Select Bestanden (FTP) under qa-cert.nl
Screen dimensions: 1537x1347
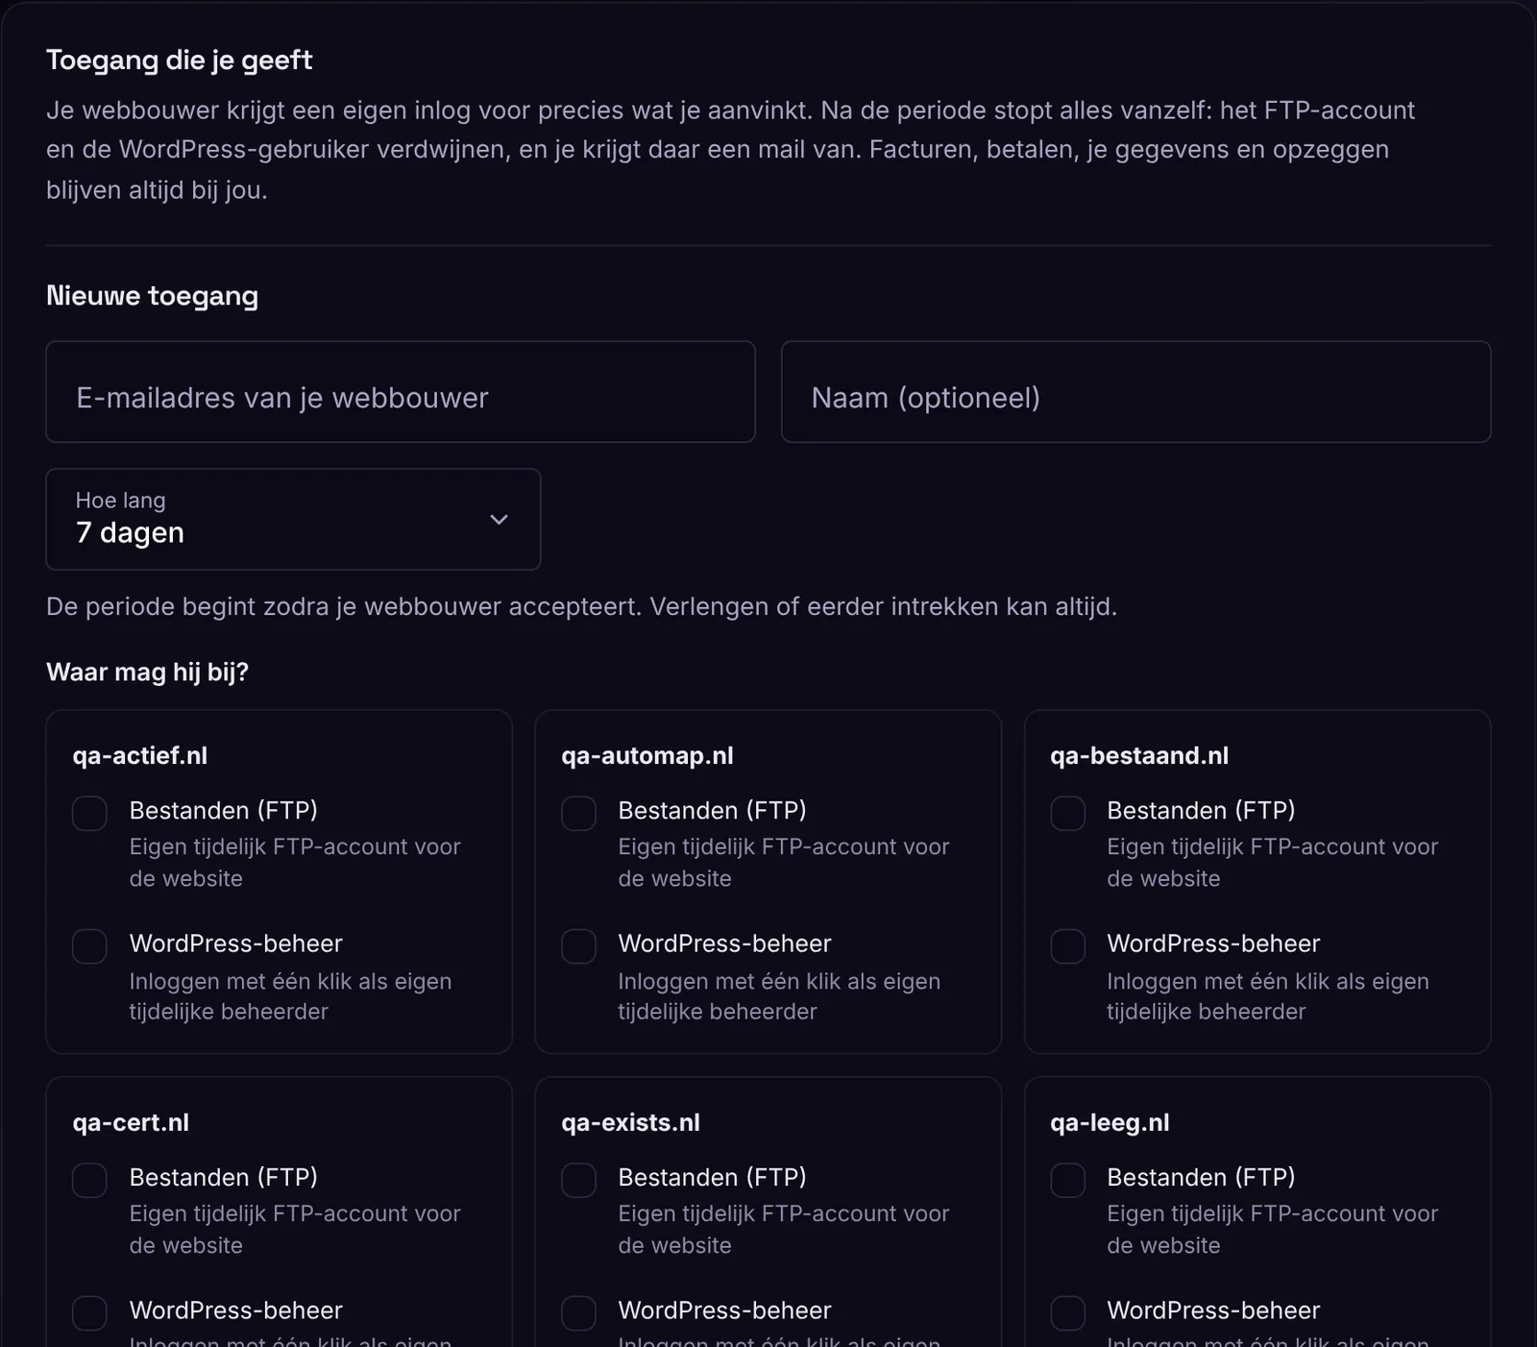click(x=89, y=1181)
